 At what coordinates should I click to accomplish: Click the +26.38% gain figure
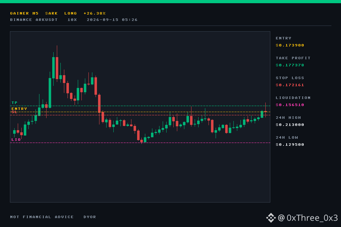point(94,13)
